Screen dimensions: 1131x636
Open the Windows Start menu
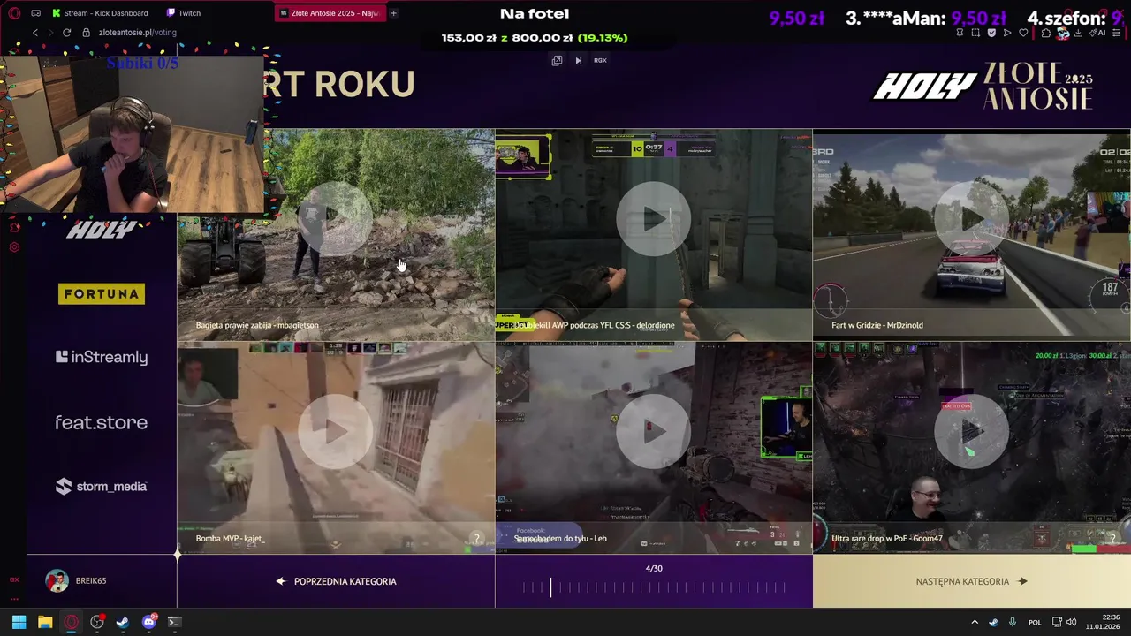(19, 622)
